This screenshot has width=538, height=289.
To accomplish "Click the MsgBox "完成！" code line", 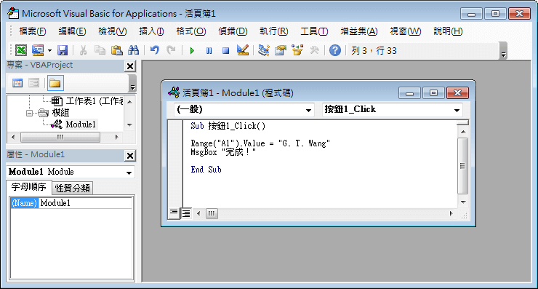I will click(223, 152).
